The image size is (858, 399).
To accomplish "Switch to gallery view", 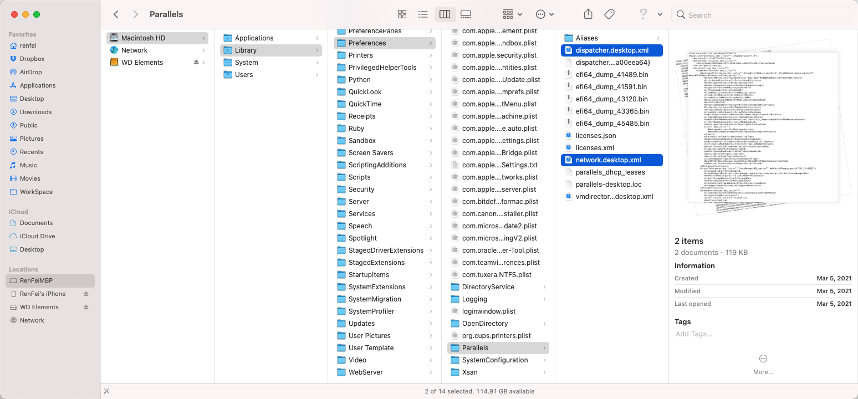I will pyautogui.click(x=466, y=14).
